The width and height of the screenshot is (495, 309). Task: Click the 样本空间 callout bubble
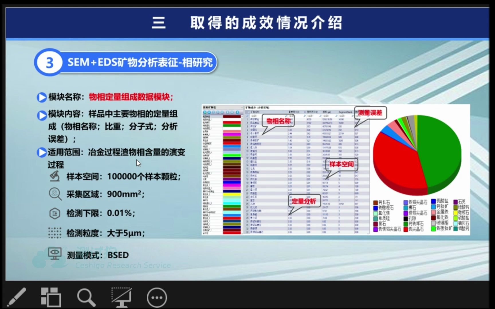pos(341,165)
